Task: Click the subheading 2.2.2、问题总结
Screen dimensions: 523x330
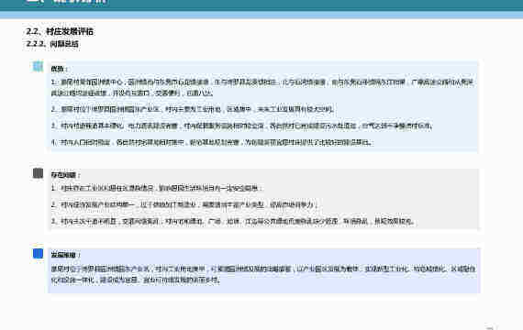Action: pos(52,44)
